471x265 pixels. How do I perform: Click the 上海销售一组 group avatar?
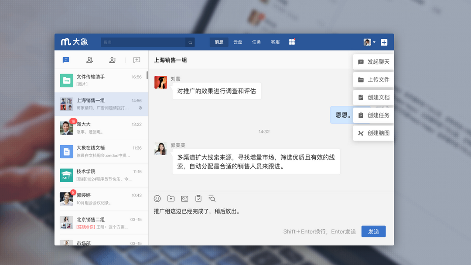click(x=66, y=104)
